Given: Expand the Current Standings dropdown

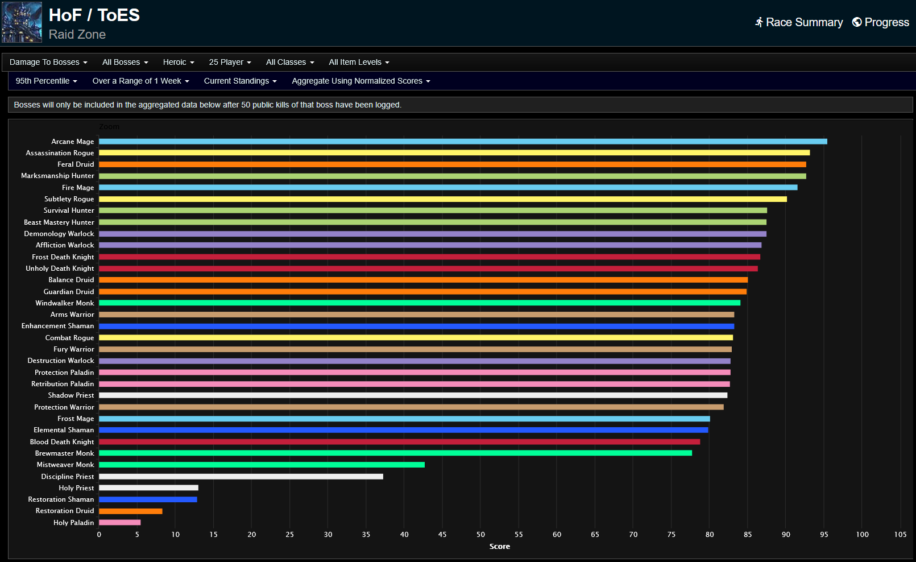Looking at the screenshot, I should point(240,81).
